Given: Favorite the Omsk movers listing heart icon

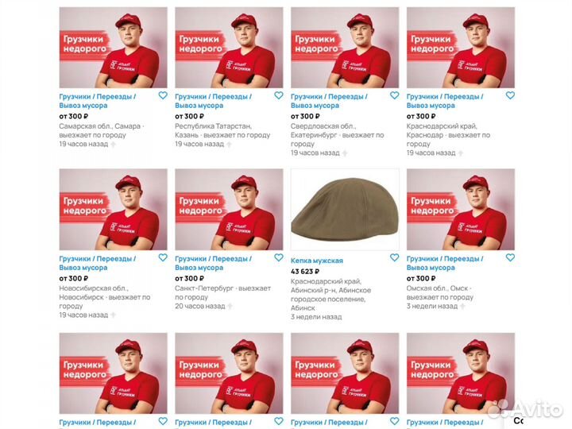Looking at the screenshot, I should [x=510, y=257].
